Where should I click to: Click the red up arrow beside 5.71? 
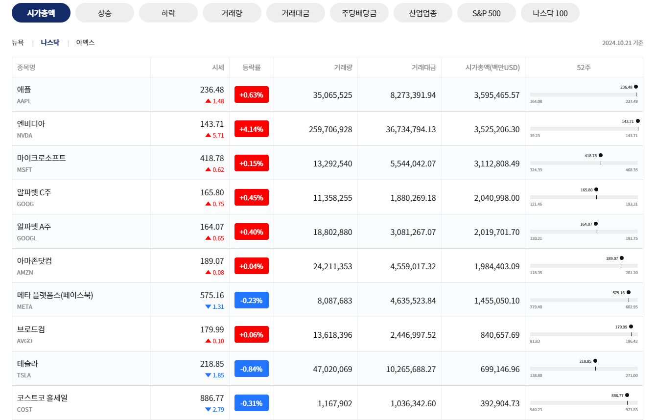coord(208,135)
